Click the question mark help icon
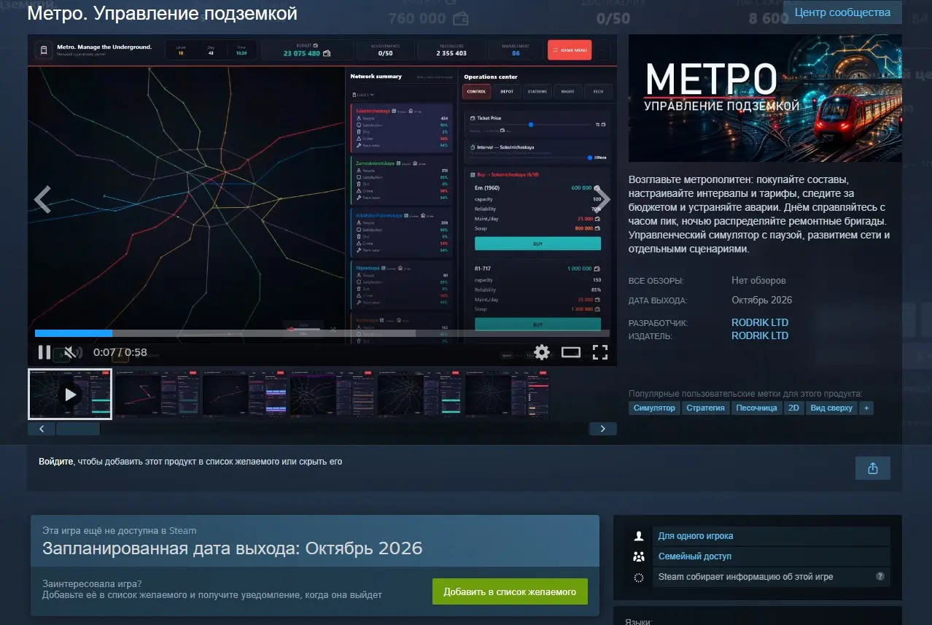 coord(880,576)
